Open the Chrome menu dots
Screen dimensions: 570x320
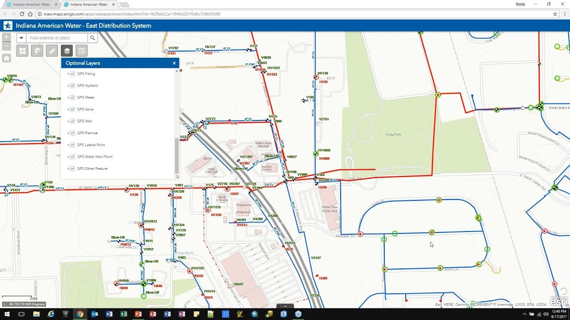pyautogui.click(x=565, y=14)
